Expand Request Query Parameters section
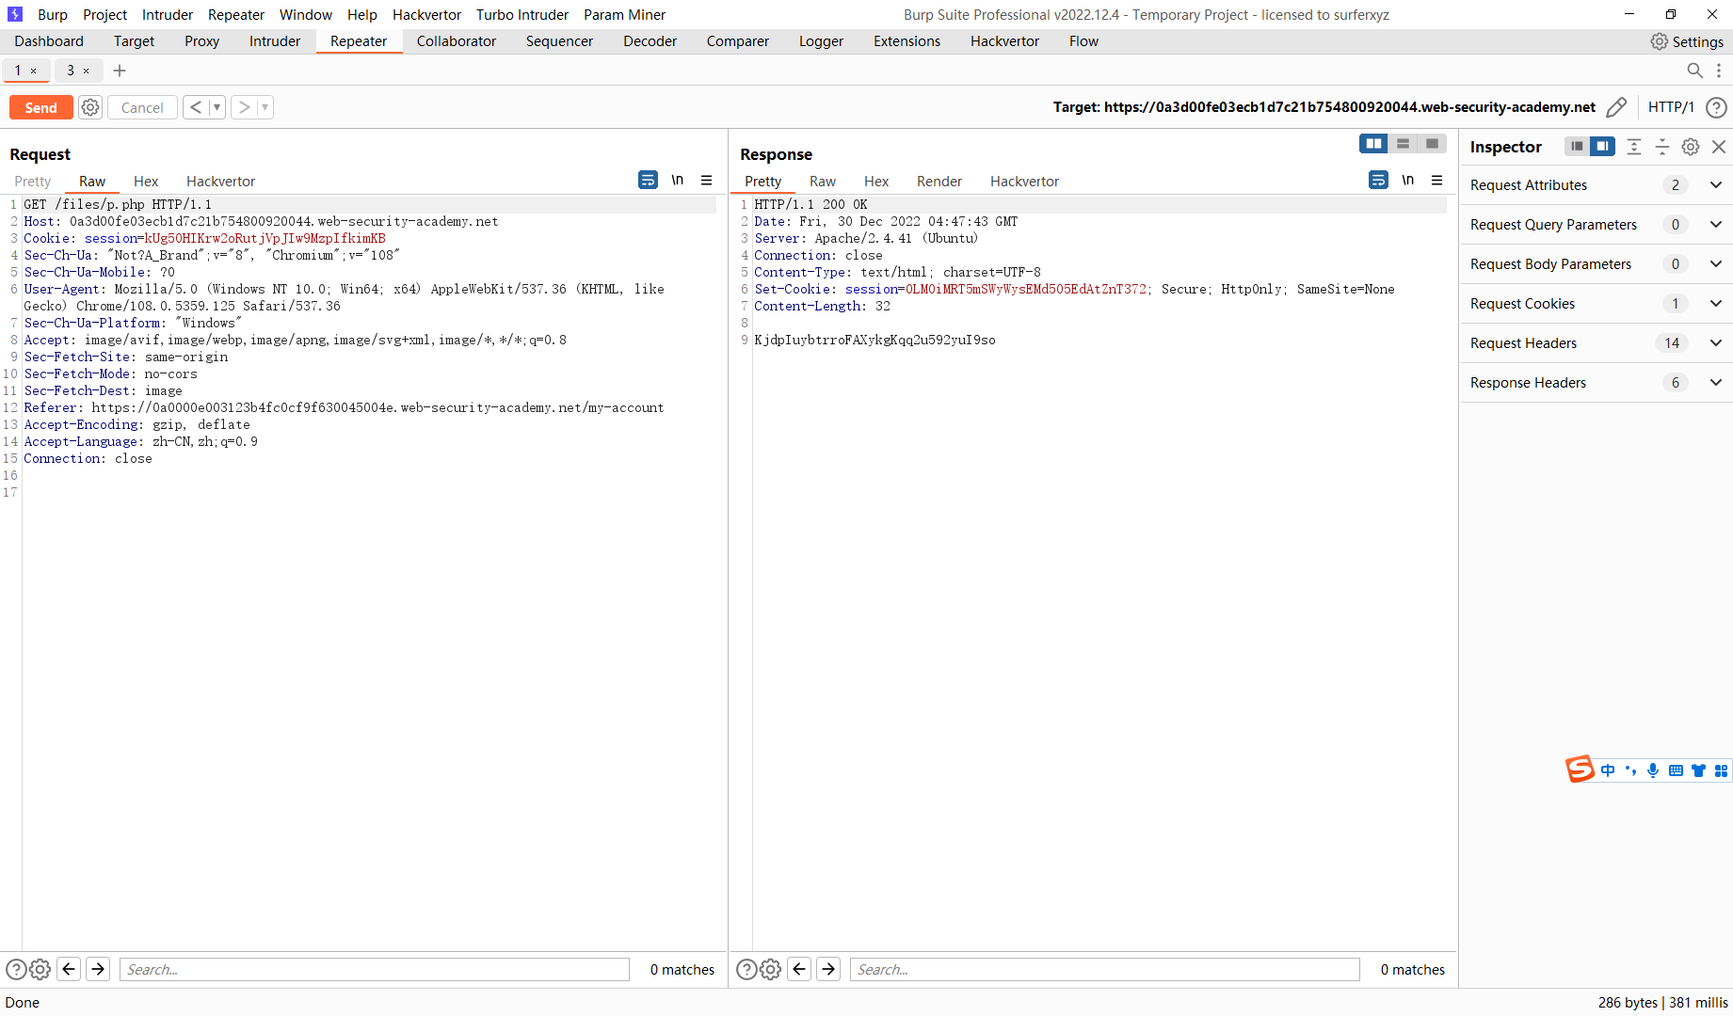 point(1716,225)
